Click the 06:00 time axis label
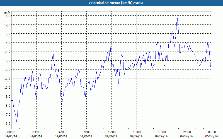The height and width of the screenshot is (139, 223). click(x=61, y=132)
